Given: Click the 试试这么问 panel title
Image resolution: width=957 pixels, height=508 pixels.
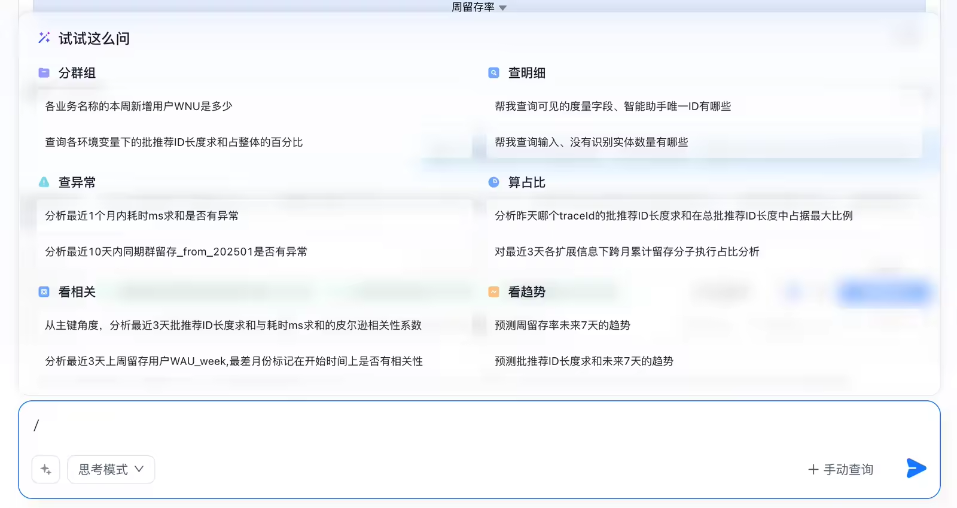Looking at the screenshot, I should tap(94, 39).
